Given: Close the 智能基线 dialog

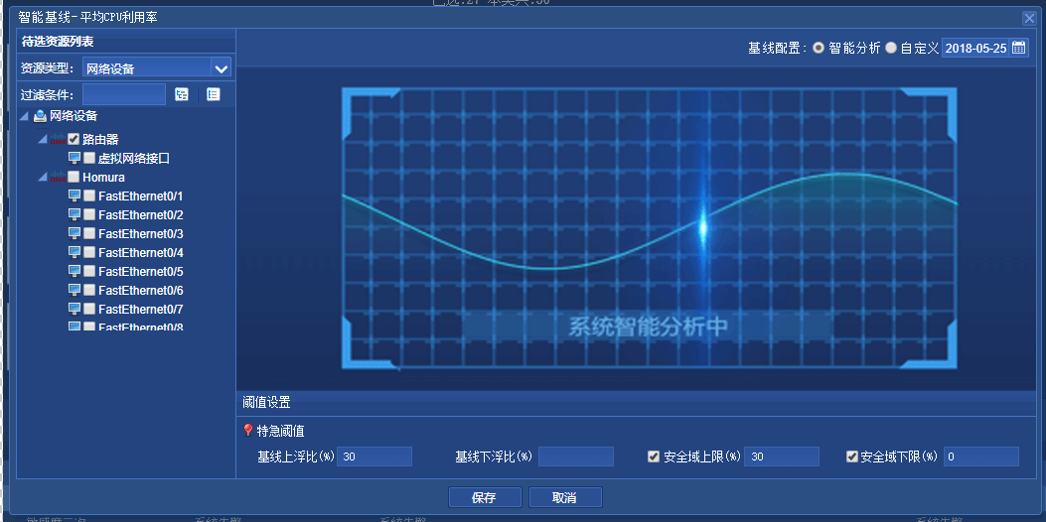Looking at the screenshot, I should pos(1029,18).
